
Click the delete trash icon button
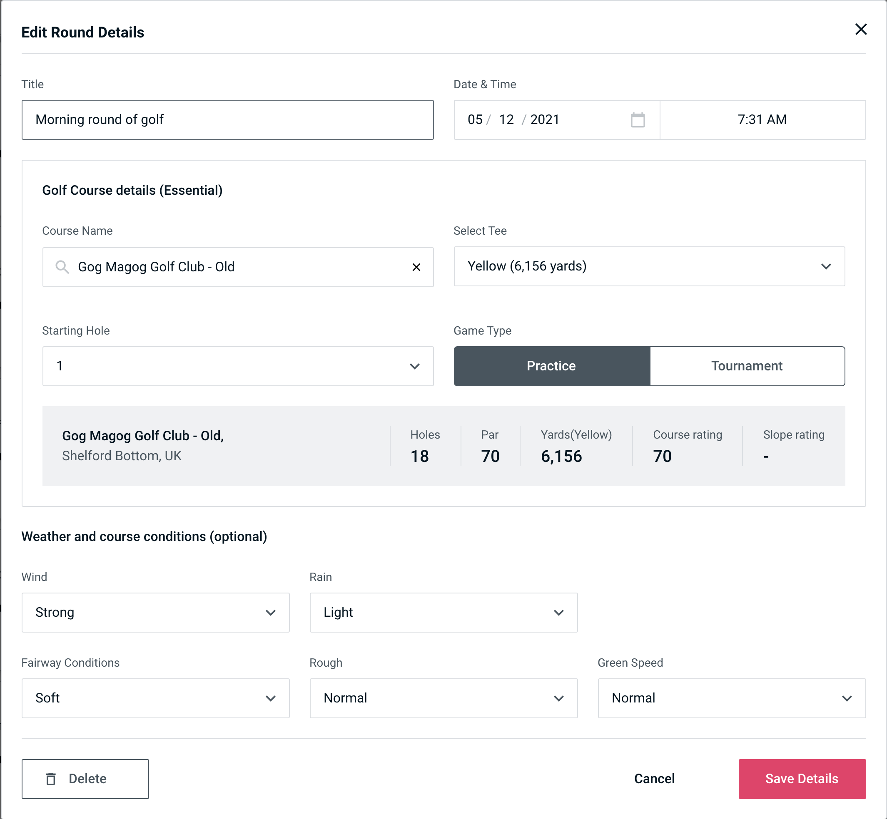point(52,779)
